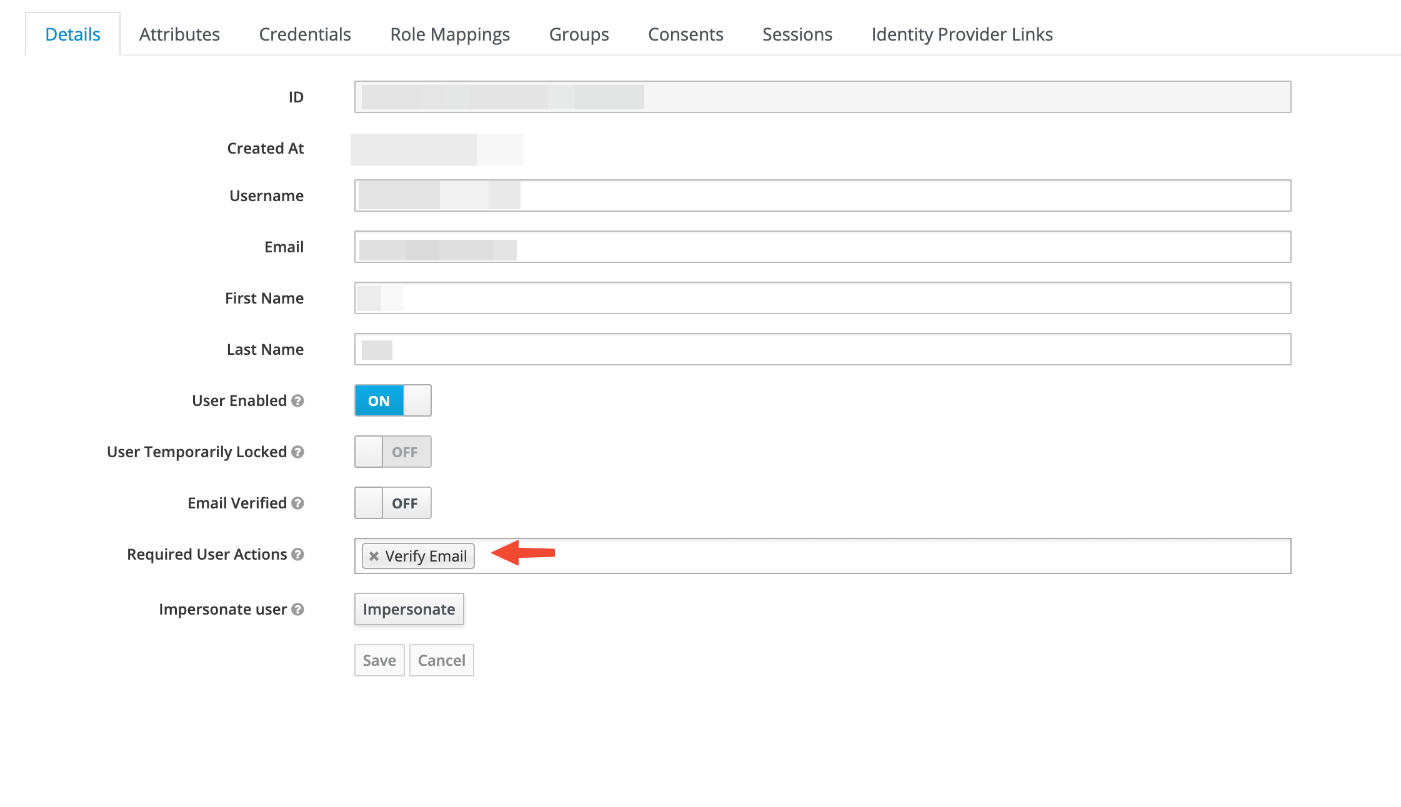View the Groups tab
This screenshot has width=1401, height=807.
[578, 34]
